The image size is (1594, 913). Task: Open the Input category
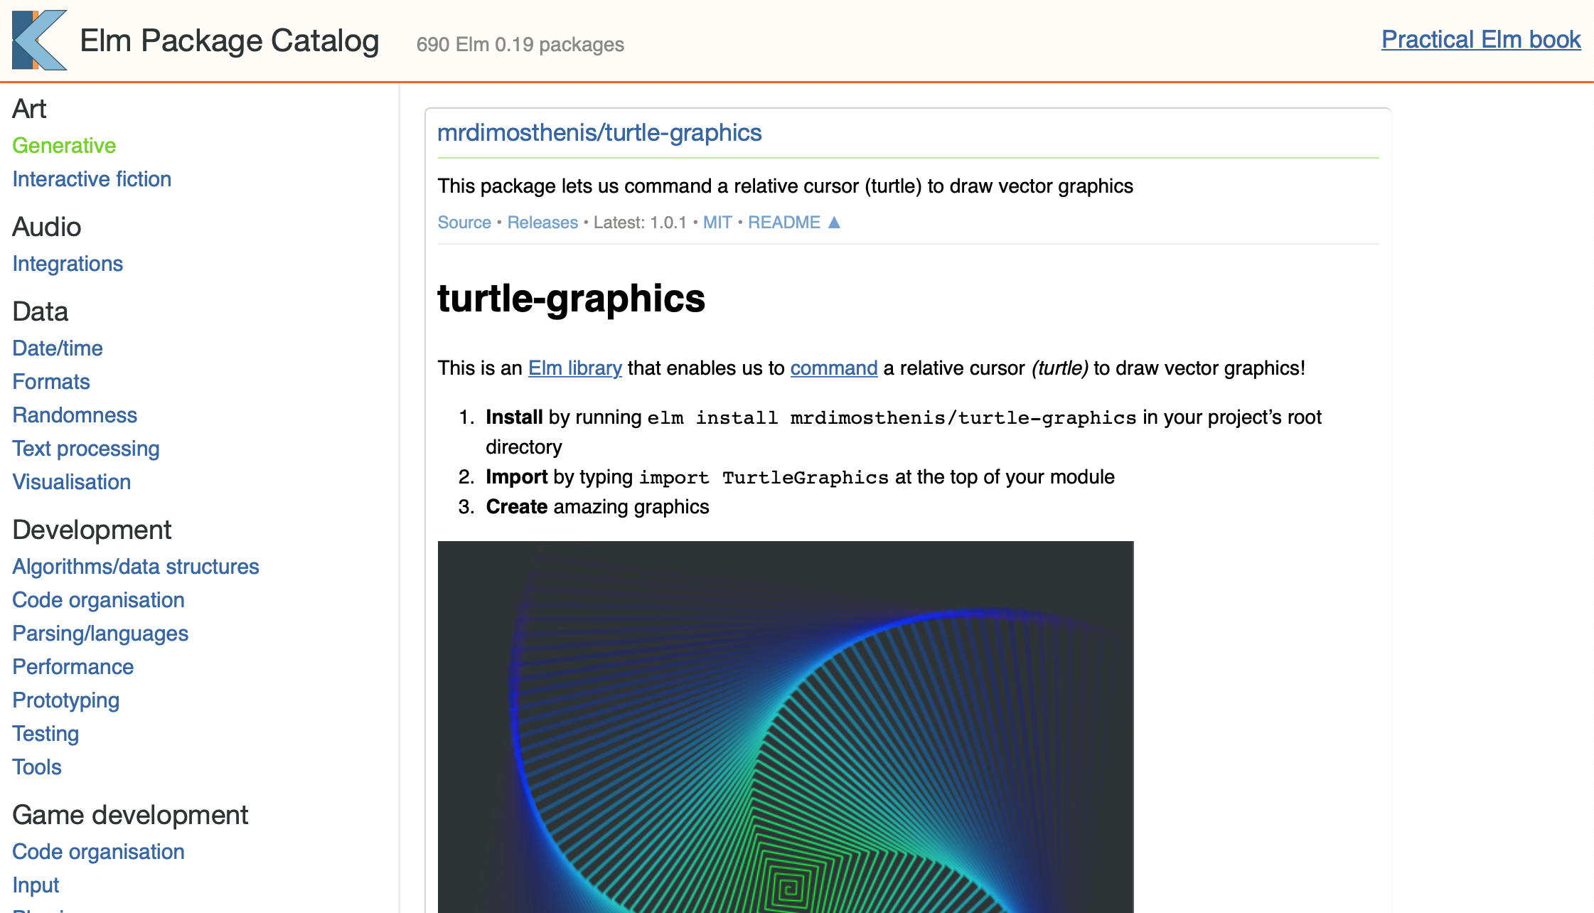tap(36, 885)
